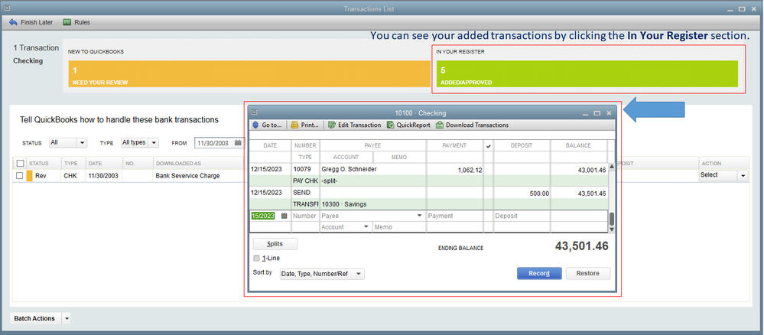
Task: Click the 43,001.46 balance cell
Action: 591,170
